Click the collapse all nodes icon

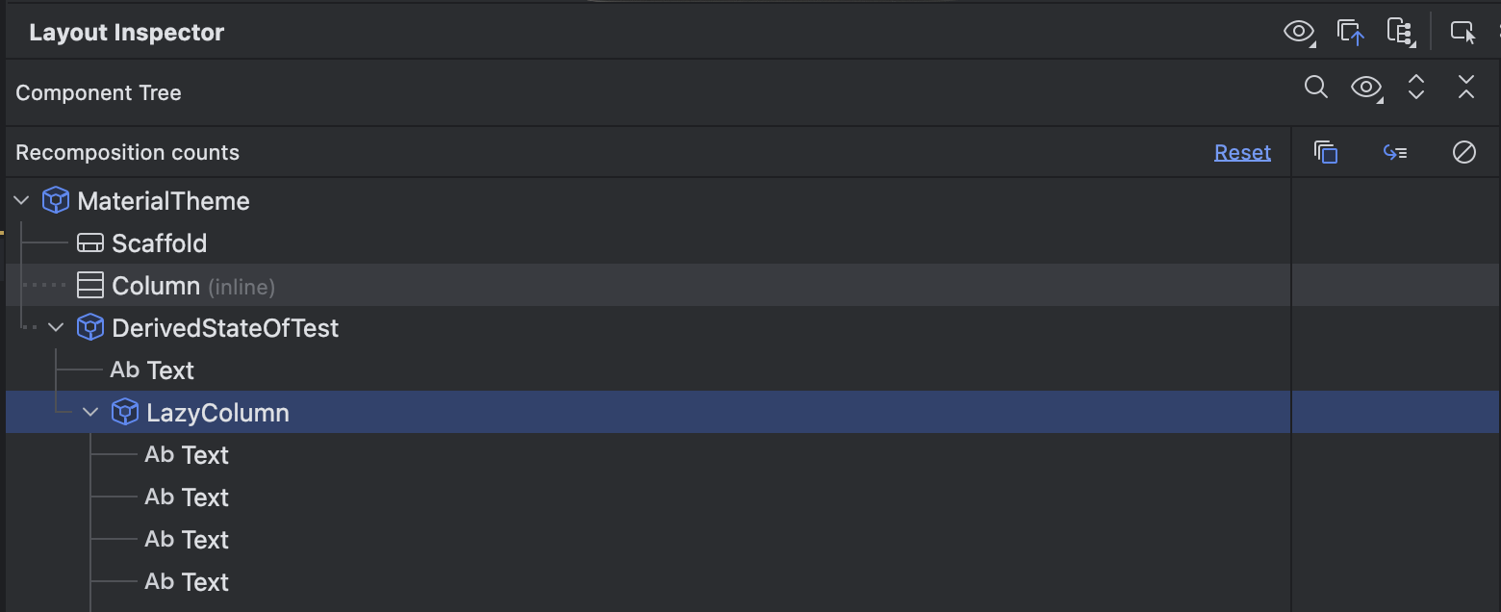(x=1465, y=88)
